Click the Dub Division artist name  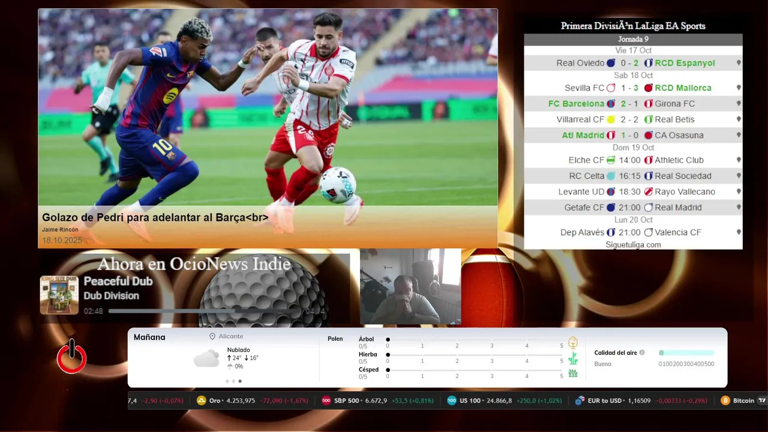(112, 296)
